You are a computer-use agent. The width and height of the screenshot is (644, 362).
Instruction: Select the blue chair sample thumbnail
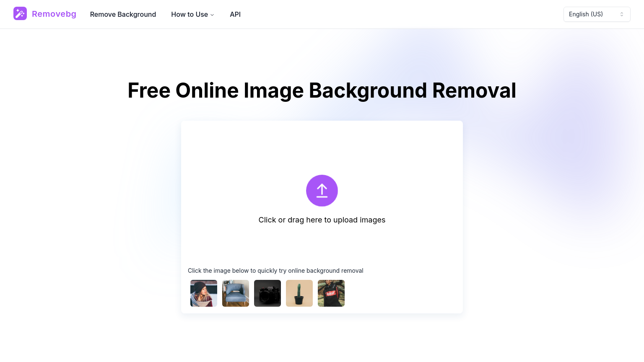point(236,293)
